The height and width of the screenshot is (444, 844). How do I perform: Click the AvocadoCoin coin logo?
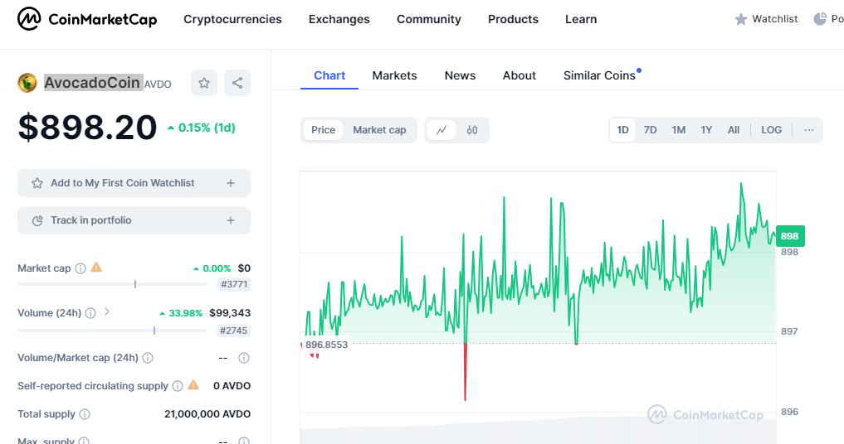(27, 83)
